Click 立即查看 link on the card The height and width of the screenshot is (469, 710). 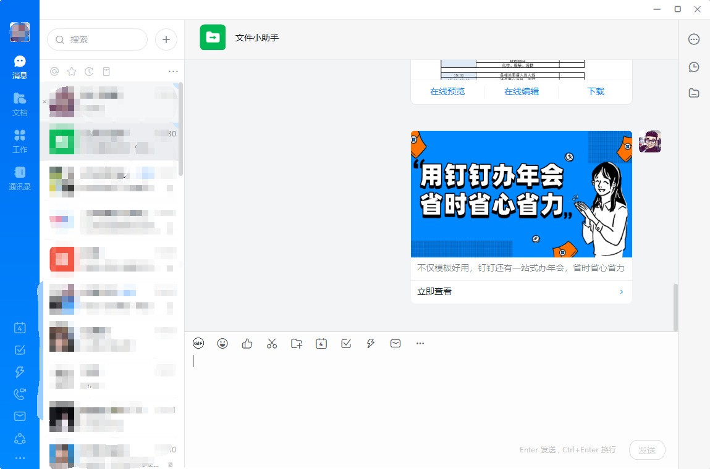pos(434,291)
